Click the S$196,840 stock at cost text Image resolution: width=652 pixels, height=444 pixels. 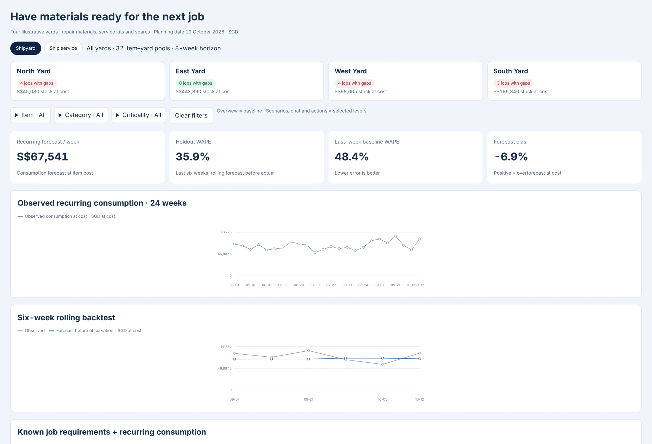[x=521, y=92]
